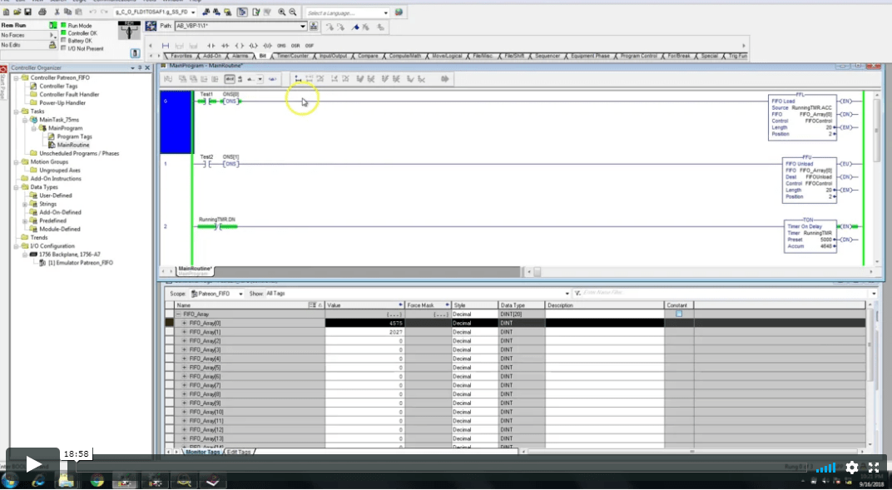
Task: Insert Output Unlatch instruction
Action: tap(267, 46)
